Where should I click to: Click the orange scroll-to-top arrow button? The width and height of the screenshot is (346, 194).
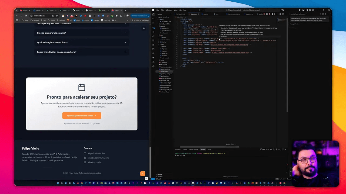click(142, 174)
